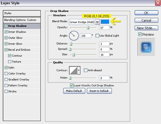
Task: Click the Size value input field
Action: pyautogui.click(x=104, y=55)
